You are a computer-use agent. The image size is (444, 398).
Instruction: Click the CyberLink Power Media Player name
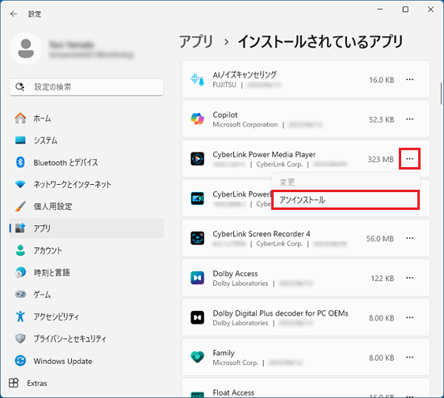264,154
